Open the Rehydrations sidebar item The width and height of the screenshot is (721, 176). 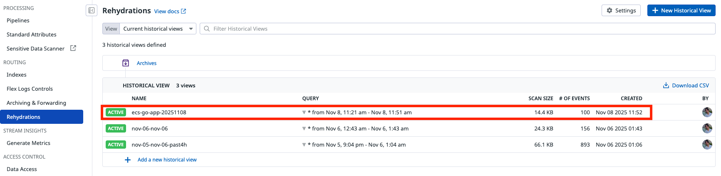coord(42,117)
